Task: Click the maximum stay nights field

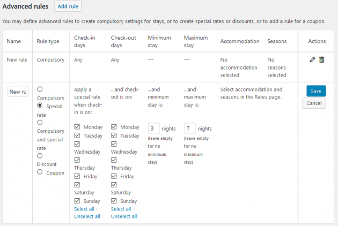Action: click(x=190, y=129)
